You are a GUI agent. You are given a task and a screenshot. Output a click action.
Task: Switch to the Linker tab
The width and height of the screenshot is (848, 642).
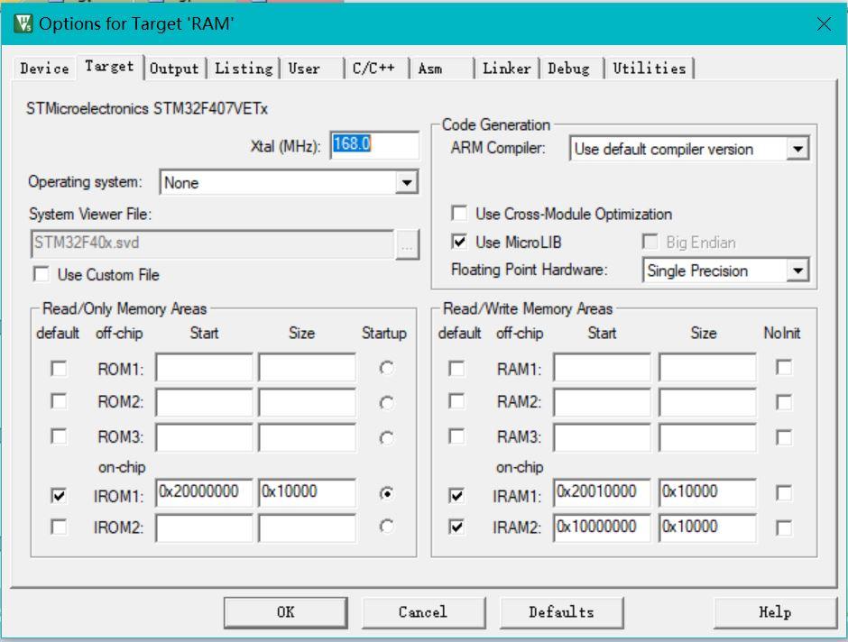coord(507,69)
